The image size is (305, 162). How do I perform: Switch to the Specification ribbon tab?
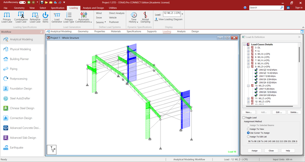click(x=58, y=8)
